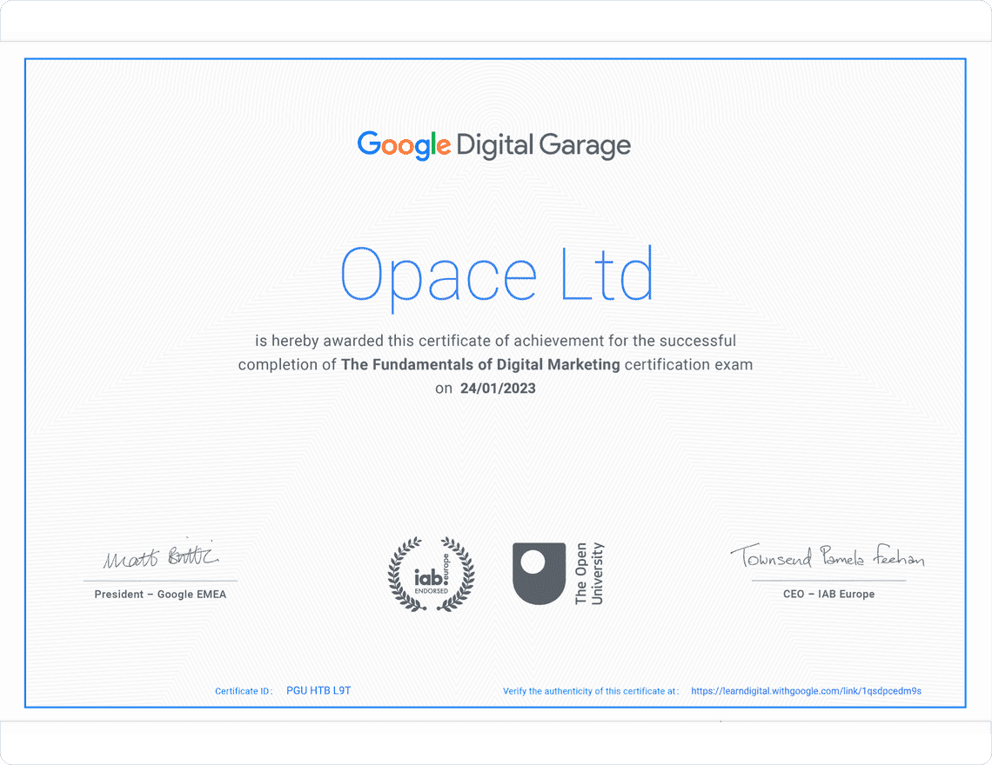Image resolution: width=992 pixels, height=765 pixels.
Task: Click Matt Brittin's signature
Action: point(160,557)
